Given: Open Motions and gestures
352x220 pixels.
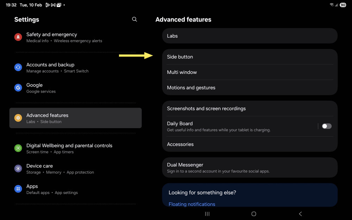Looking at the screenshot, I should pos(250,88).
